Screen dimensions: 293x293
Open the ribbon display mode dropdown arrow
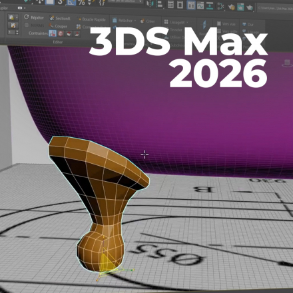tap(25, 8)
